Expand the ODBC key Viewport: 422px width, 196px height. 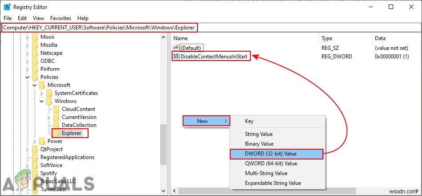point(28,61)
